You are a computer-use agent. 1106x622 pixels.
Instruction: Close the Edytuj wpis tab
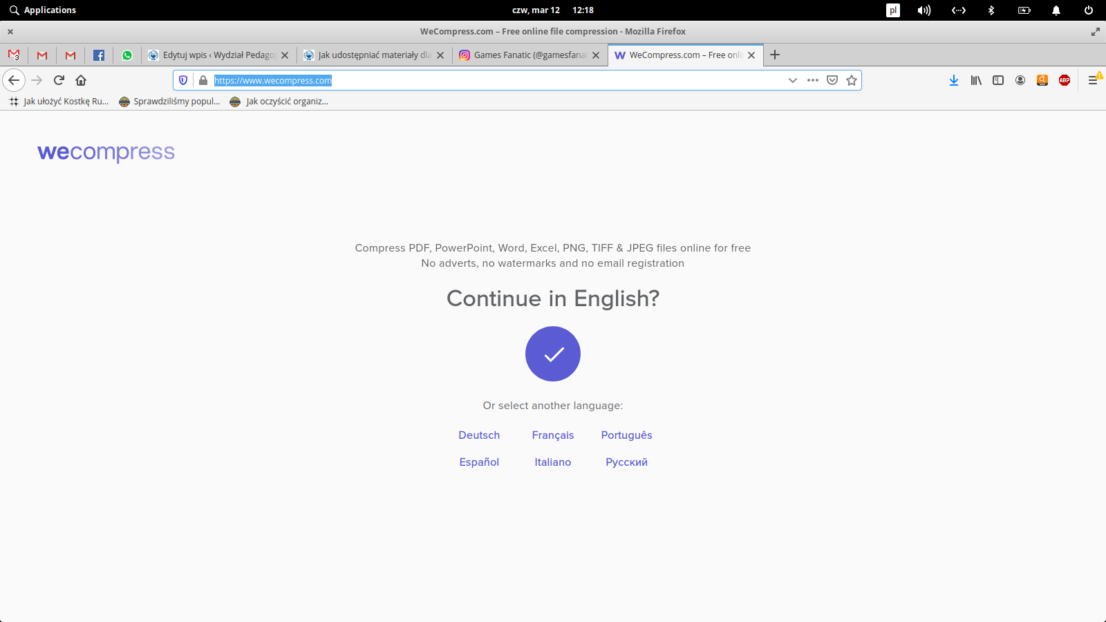click(x=285, y=55)
